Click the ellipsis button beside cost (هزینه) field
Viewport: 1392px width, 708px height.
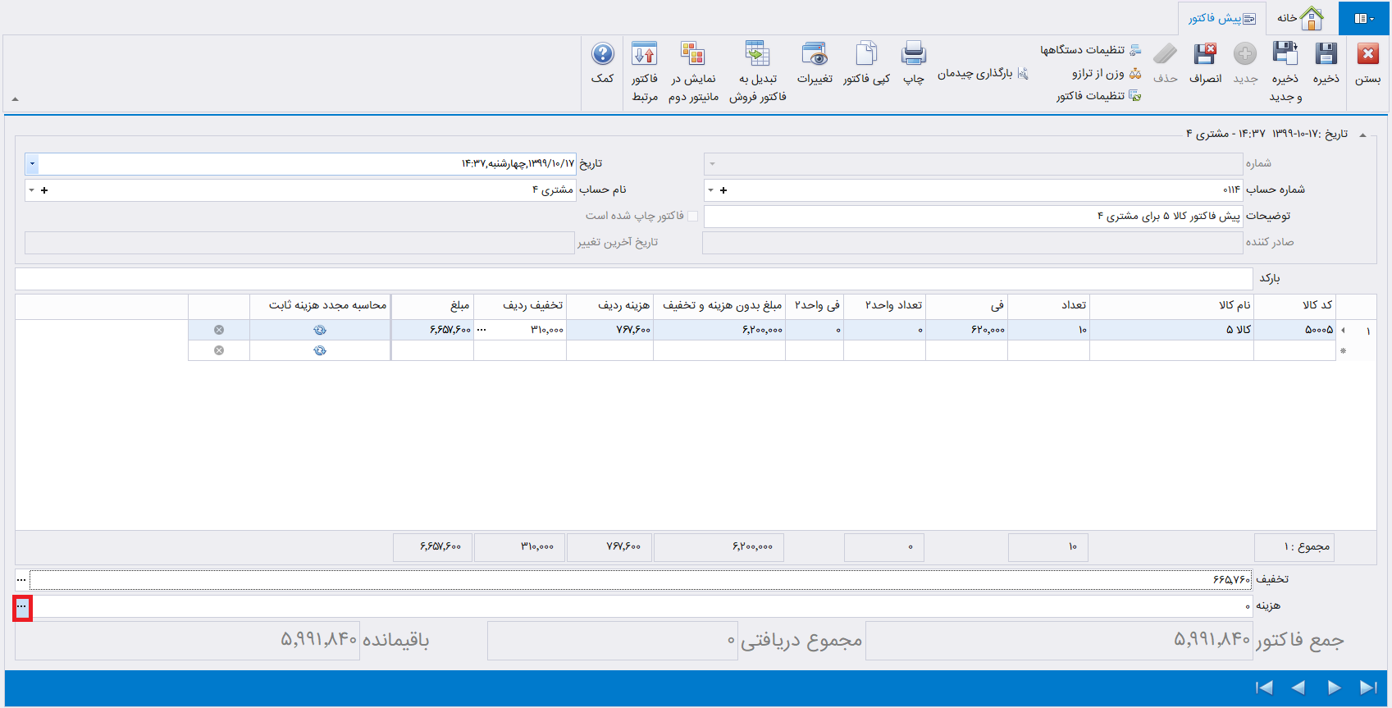point(22,608)
